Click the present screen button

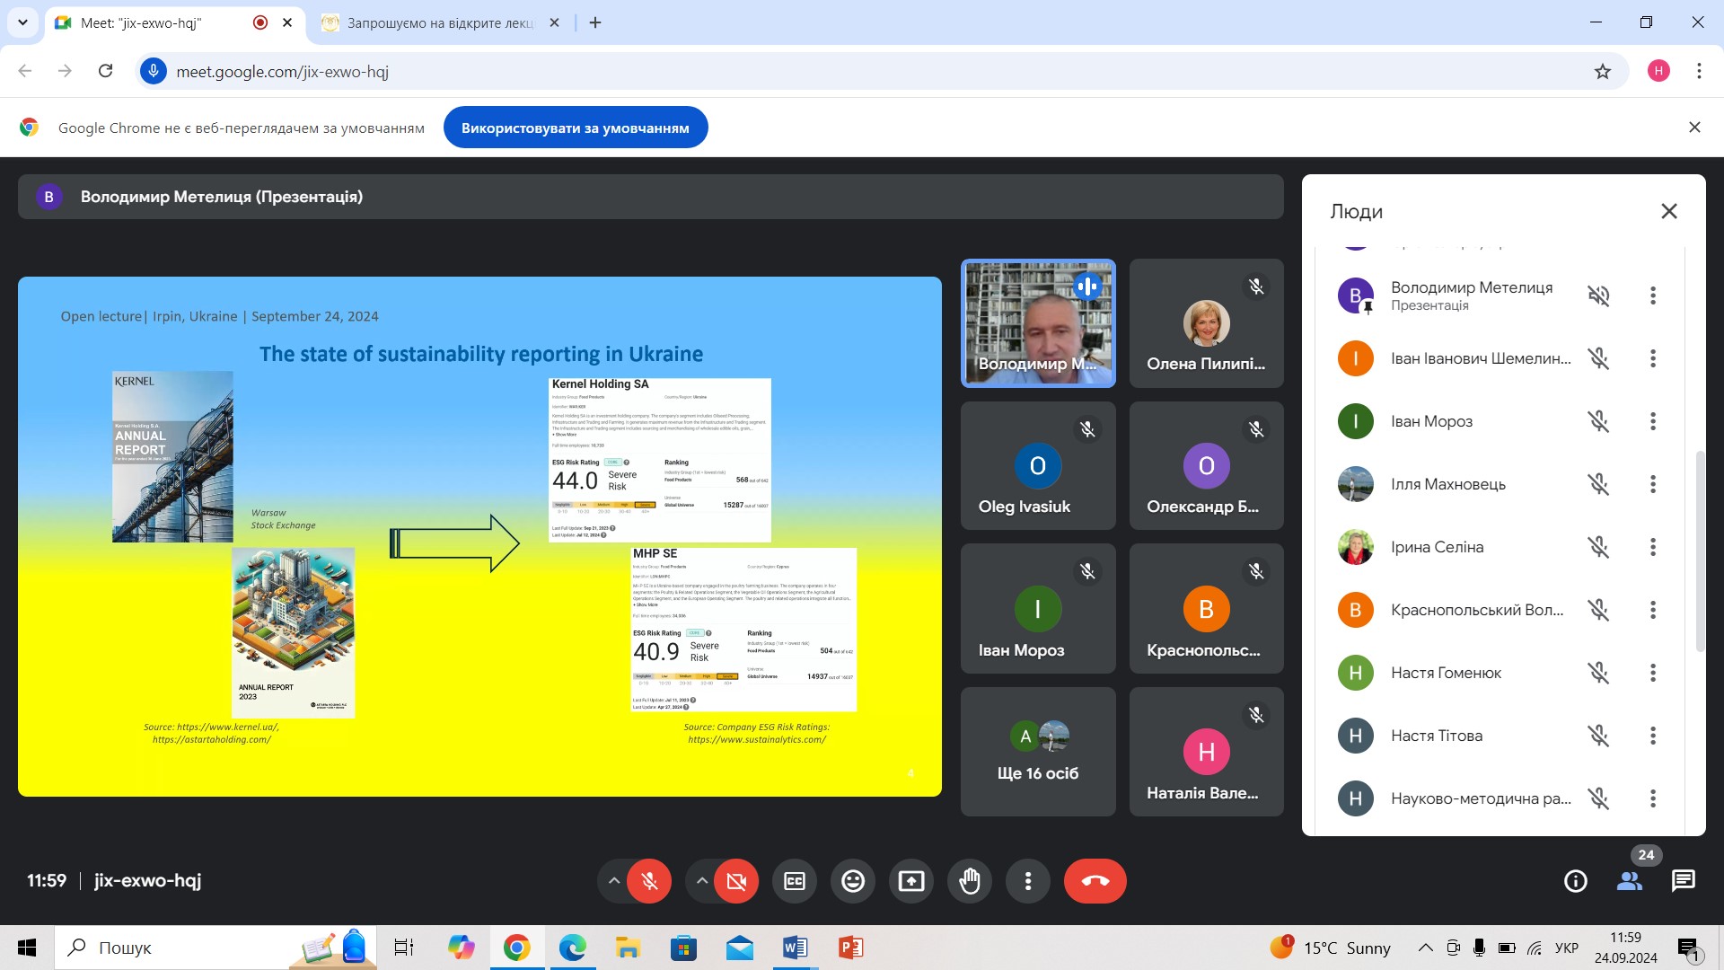click(911, 881)
